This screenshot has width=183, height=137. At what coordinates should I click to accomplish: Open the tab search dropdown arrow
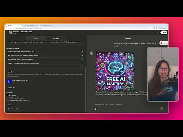pyautogui.click(x=6, y=25)
